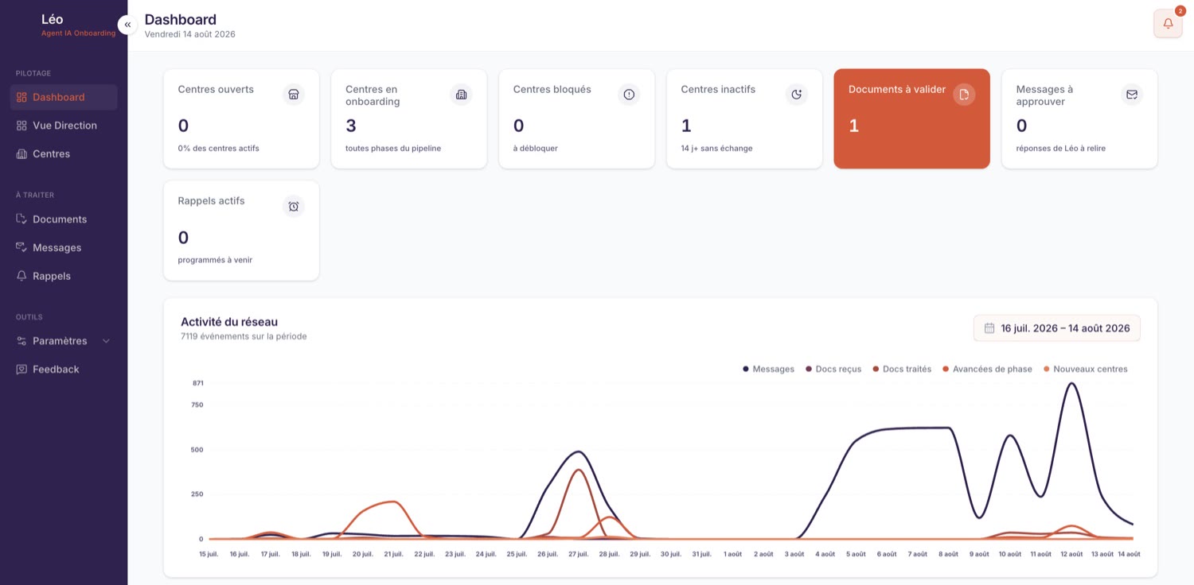Open the notifications bell
1194x585 pixels.
(1168, 23)
